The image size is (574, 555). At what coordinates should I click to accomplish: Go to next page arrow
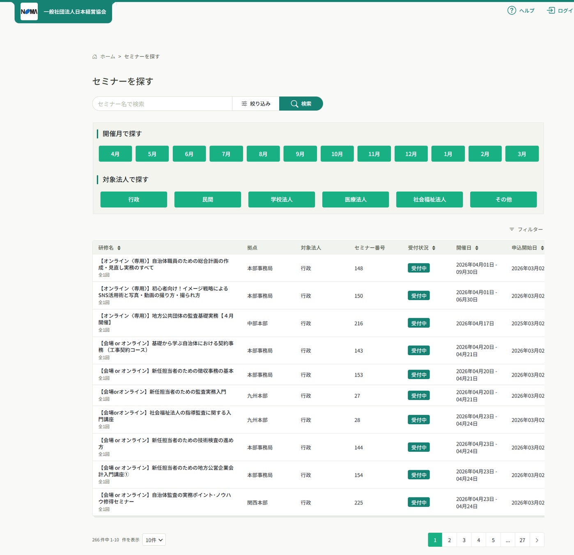pos(537,540)
